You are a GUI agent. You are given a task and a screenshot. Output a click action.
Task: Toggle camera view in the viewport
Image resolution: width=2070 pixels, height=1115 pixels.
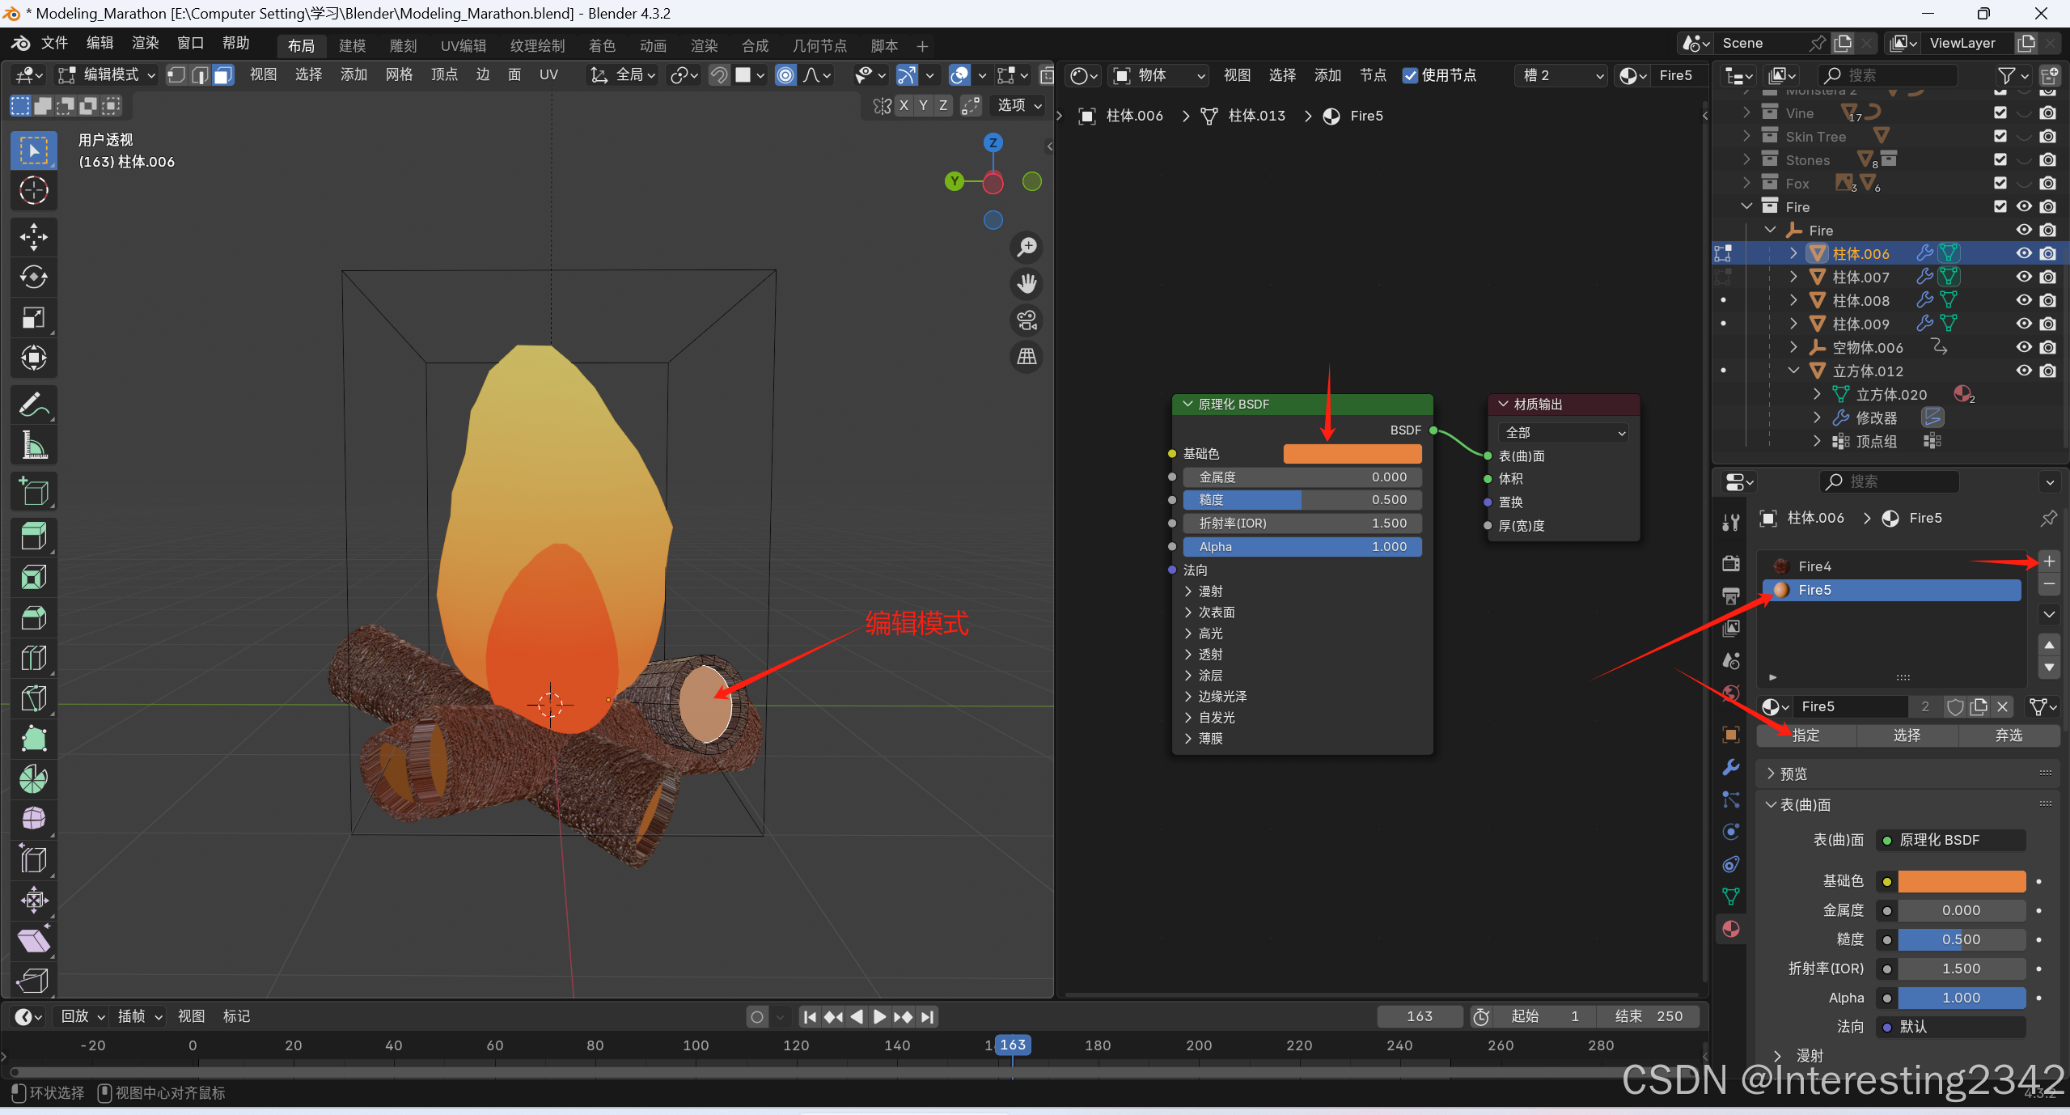[x=1027, y=320]
